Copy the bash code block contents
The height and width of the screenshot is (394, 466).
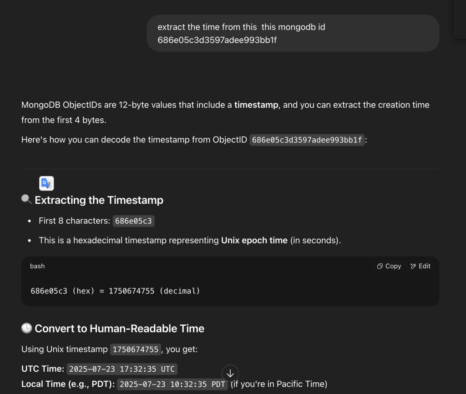(389, 266)
